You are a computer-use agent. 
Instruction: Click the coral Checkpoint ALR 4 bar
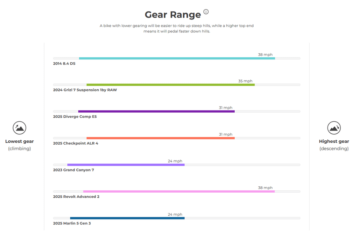point(160,138)
